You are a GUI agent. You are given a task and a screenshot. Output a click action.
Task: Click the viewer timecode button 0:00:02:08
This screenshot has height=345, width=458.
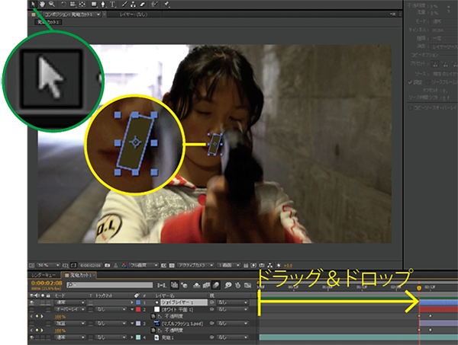(x=90, y=266)
